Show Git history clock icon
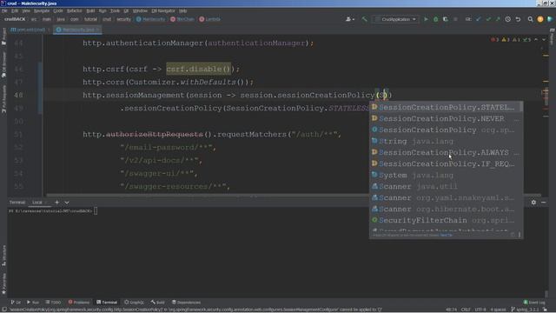 [507, 19]
